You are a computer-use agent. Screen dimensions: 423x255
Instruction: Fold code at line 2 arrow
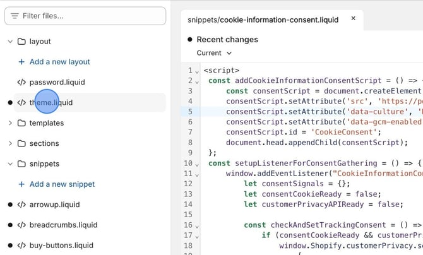tap(198, 81)
